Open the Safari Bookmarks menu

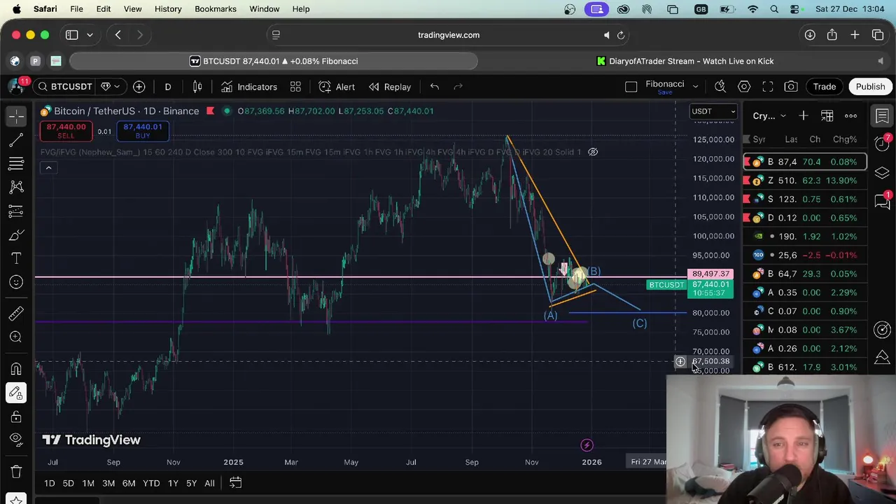pyautogui.click(x=216, y=9)
